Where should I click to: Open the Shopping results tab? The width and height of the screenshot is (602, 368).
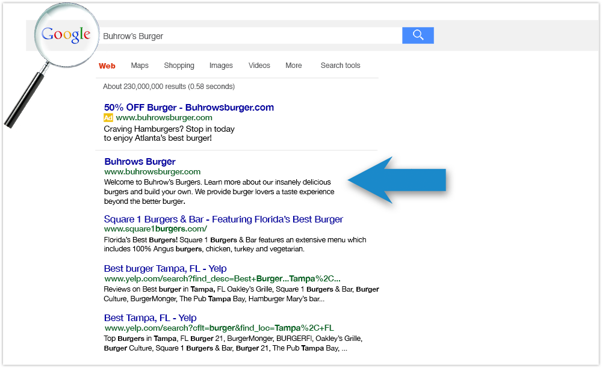pos(179,66)
